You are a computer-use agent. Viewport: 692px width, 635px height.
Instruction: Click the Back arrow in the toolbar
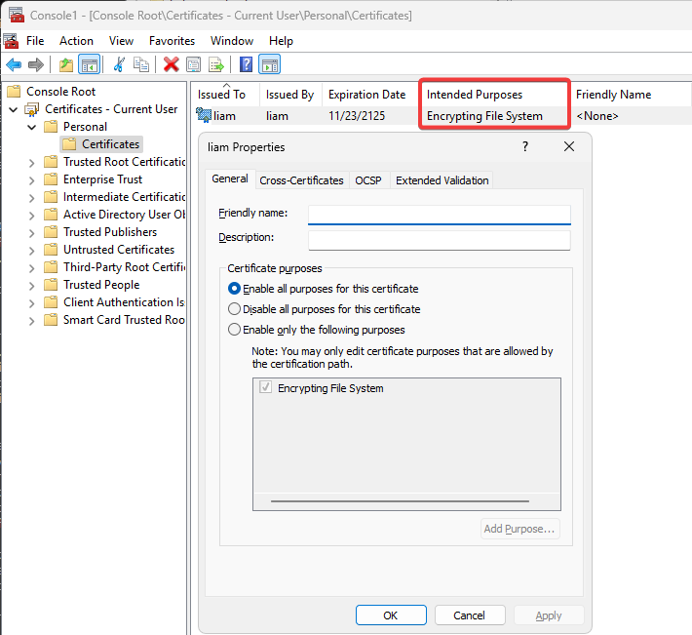tap(14, 64)
